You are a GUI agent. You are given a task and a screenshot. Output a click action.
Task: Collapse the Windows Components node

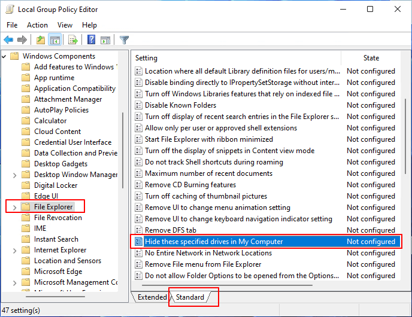[4, 56]
